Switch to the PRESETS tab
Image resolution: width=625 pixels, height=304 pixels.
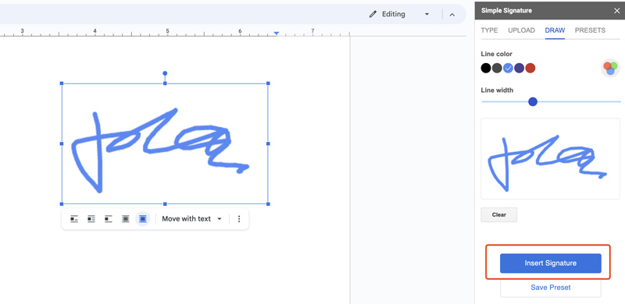tap(590, 30)
